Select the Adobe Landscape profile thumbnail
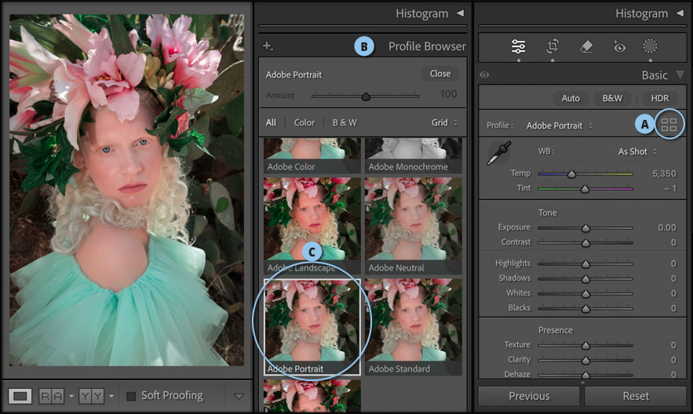Viewport: 693px width, 414px height. (312, 226)
